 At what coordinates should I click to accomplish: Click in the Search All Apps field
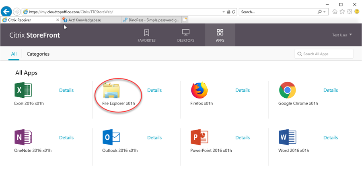(x=324, y=54)
